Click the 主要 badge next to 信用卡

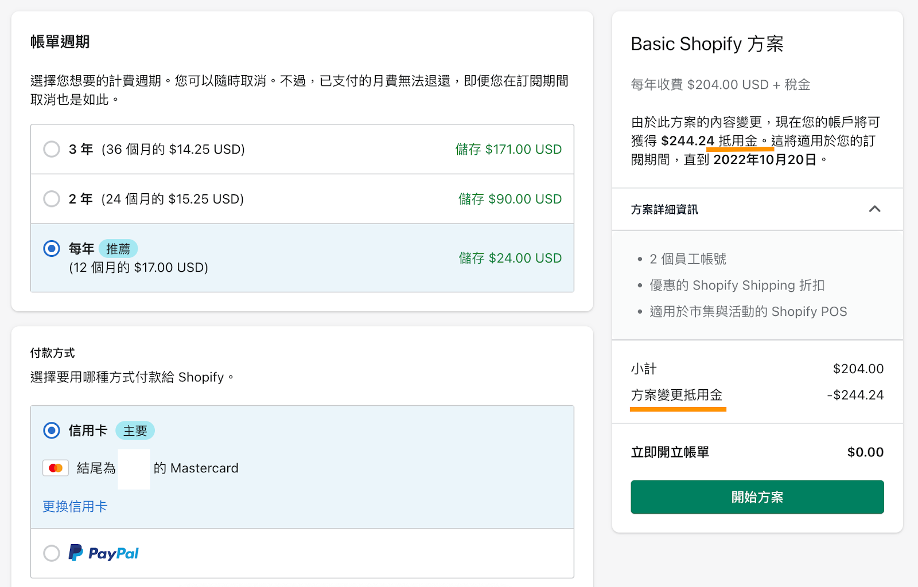(x=135, y=431)
